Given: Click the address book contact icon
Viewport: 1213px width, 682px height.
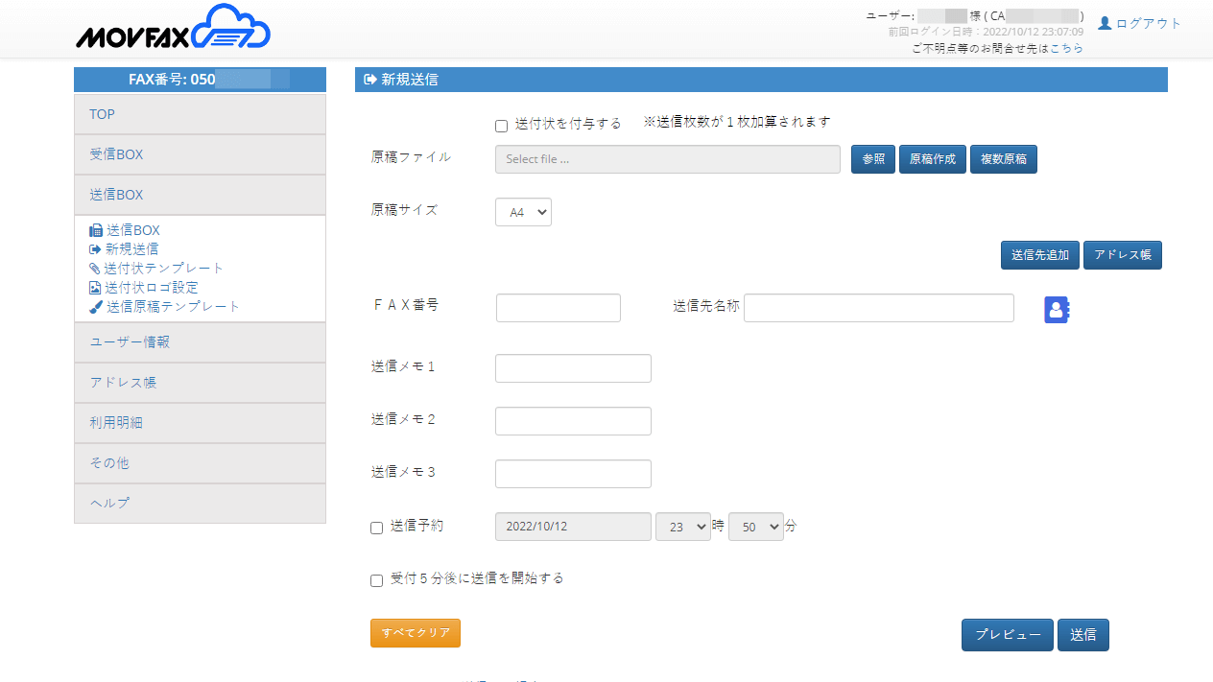Looking at the screenshot, I should pos(1057,309).
